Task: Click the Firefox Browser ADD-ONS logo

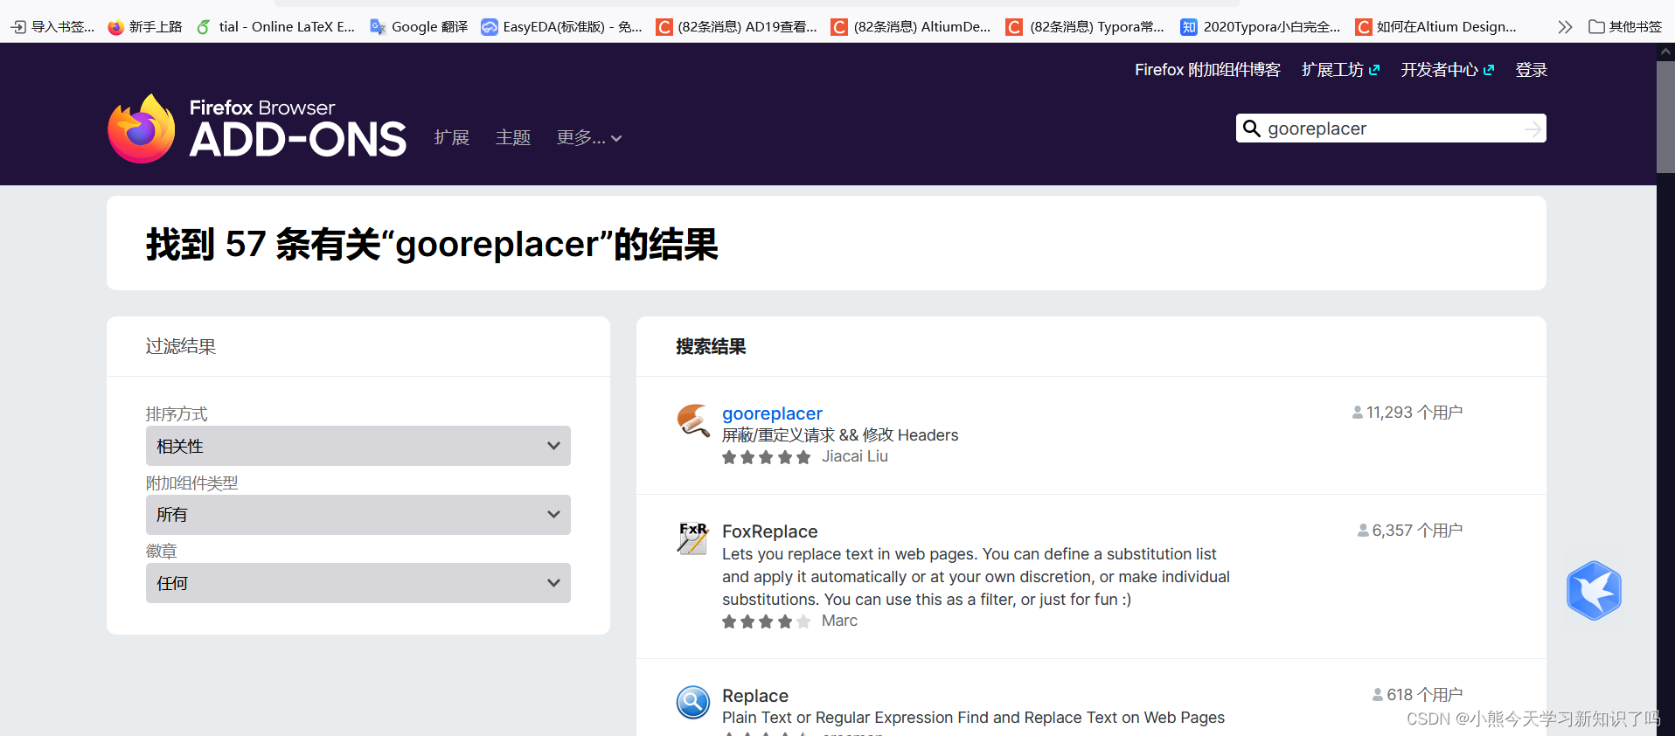Action: 257,128
